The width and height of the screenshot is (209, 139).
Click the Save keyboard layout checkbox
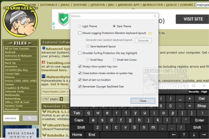click(x=88, y=46)
